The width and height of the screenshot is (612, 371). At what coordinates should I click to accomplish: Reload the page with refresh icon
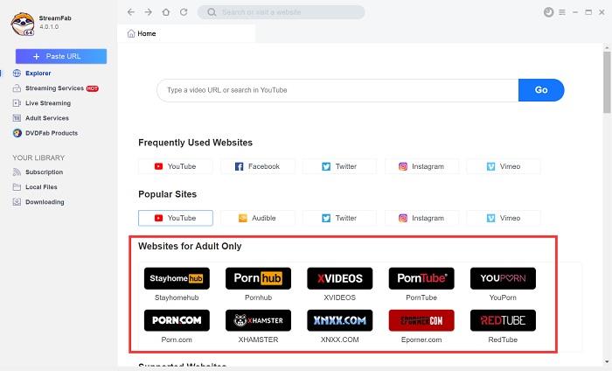pyautogui.click(x=184, y=12)
